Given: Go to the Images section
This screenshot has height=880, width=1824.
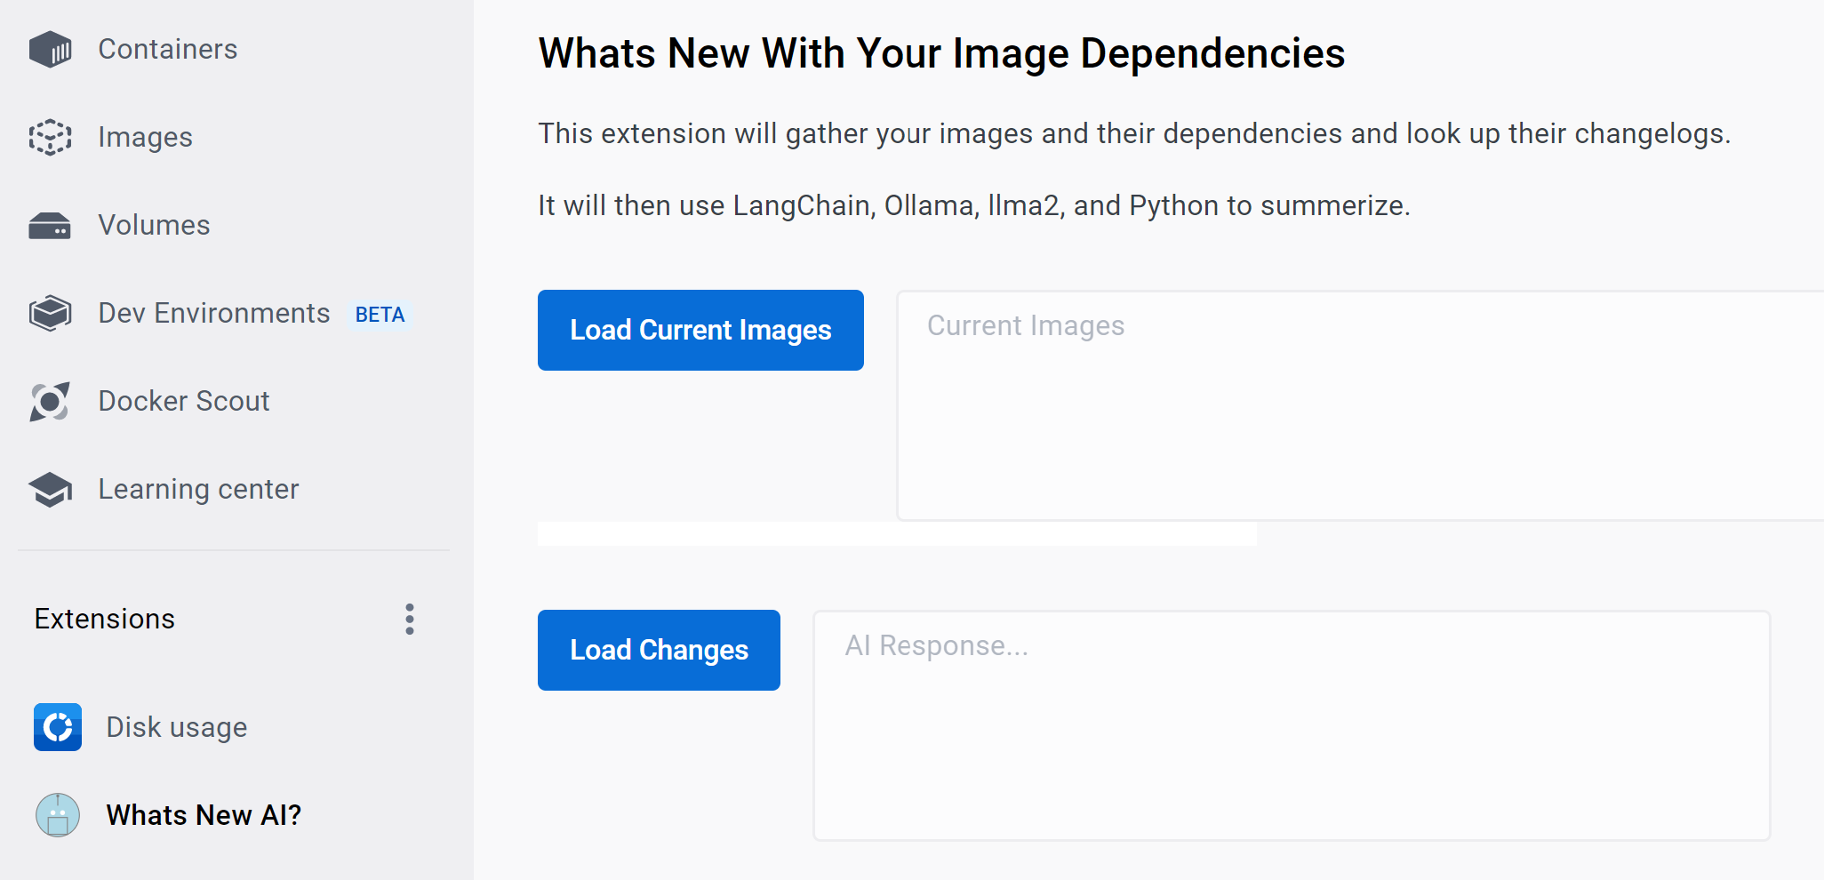Looking at the screenshot, I should pyautogui.click(x=146, y=137).
